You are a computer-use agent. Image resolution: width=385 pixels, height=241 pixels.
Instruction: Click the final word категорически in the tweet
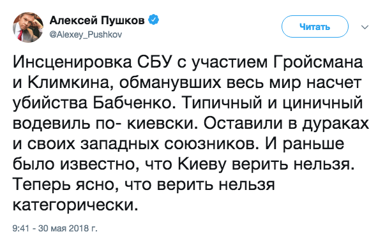[x=75, y=205]
